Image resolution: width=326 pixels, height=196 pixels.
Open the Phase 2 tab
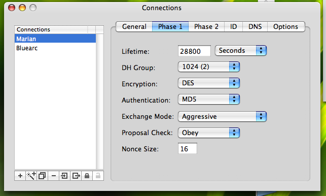(206, 27)
